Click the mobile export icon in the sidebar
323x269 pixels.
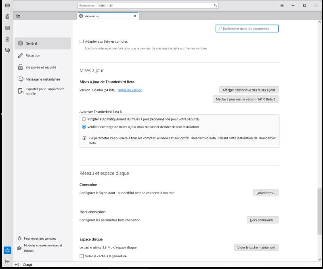tap(21, 91)
